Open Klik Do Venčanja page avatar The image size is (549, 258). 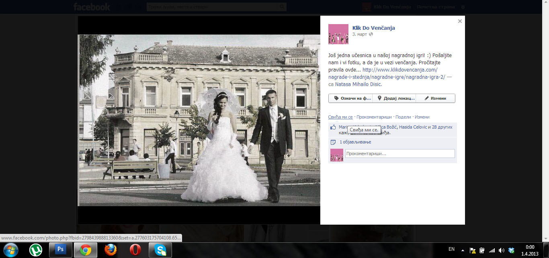338,34
